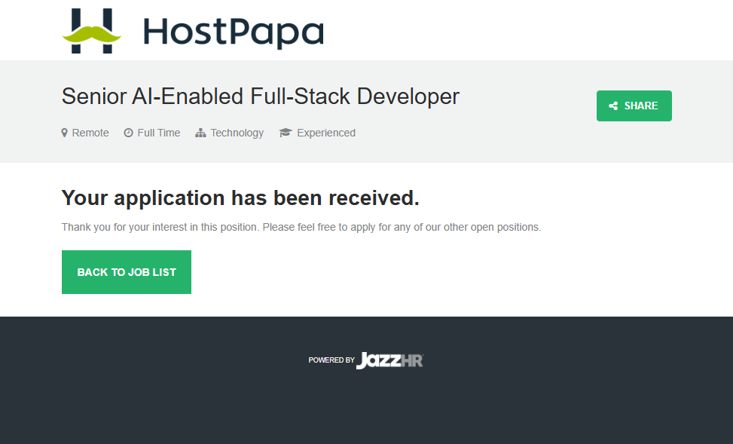
Task: Select the Remote location label
Action: click(90, 133)
